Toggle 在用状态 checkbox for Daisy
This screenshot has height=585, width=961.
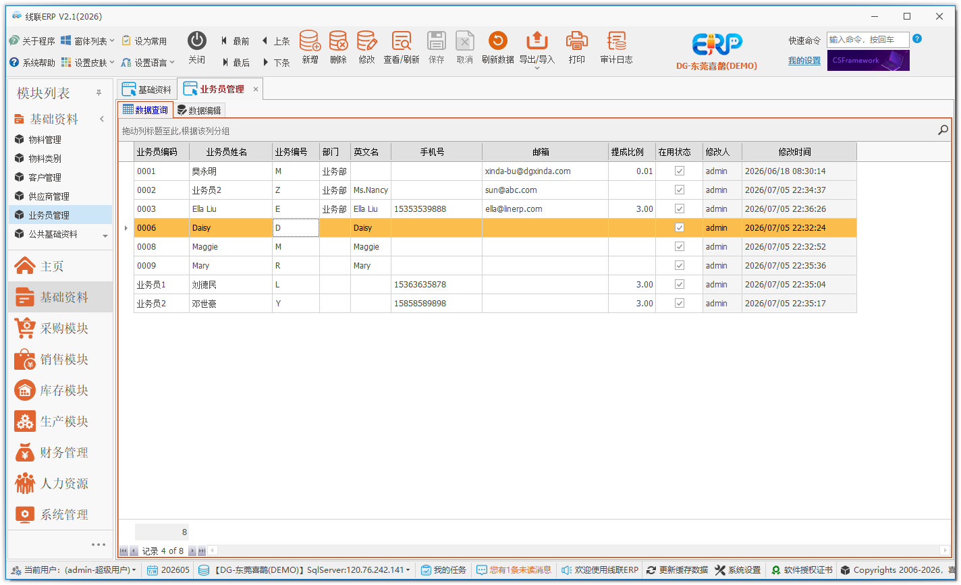tap(680, 228)
